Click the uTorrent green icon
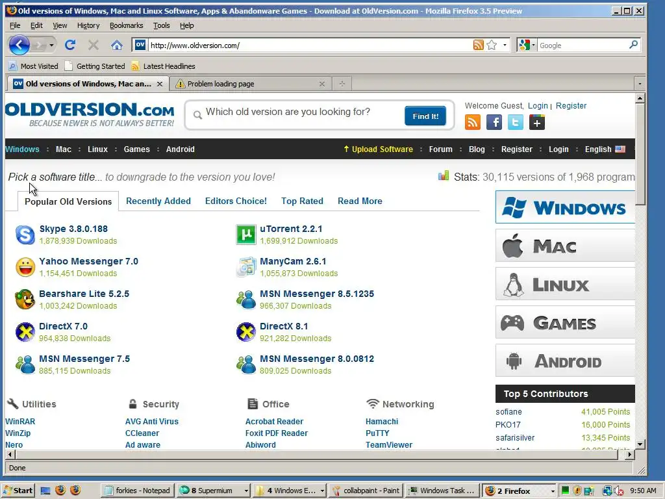The image size is (665, 499). (246, 235)
